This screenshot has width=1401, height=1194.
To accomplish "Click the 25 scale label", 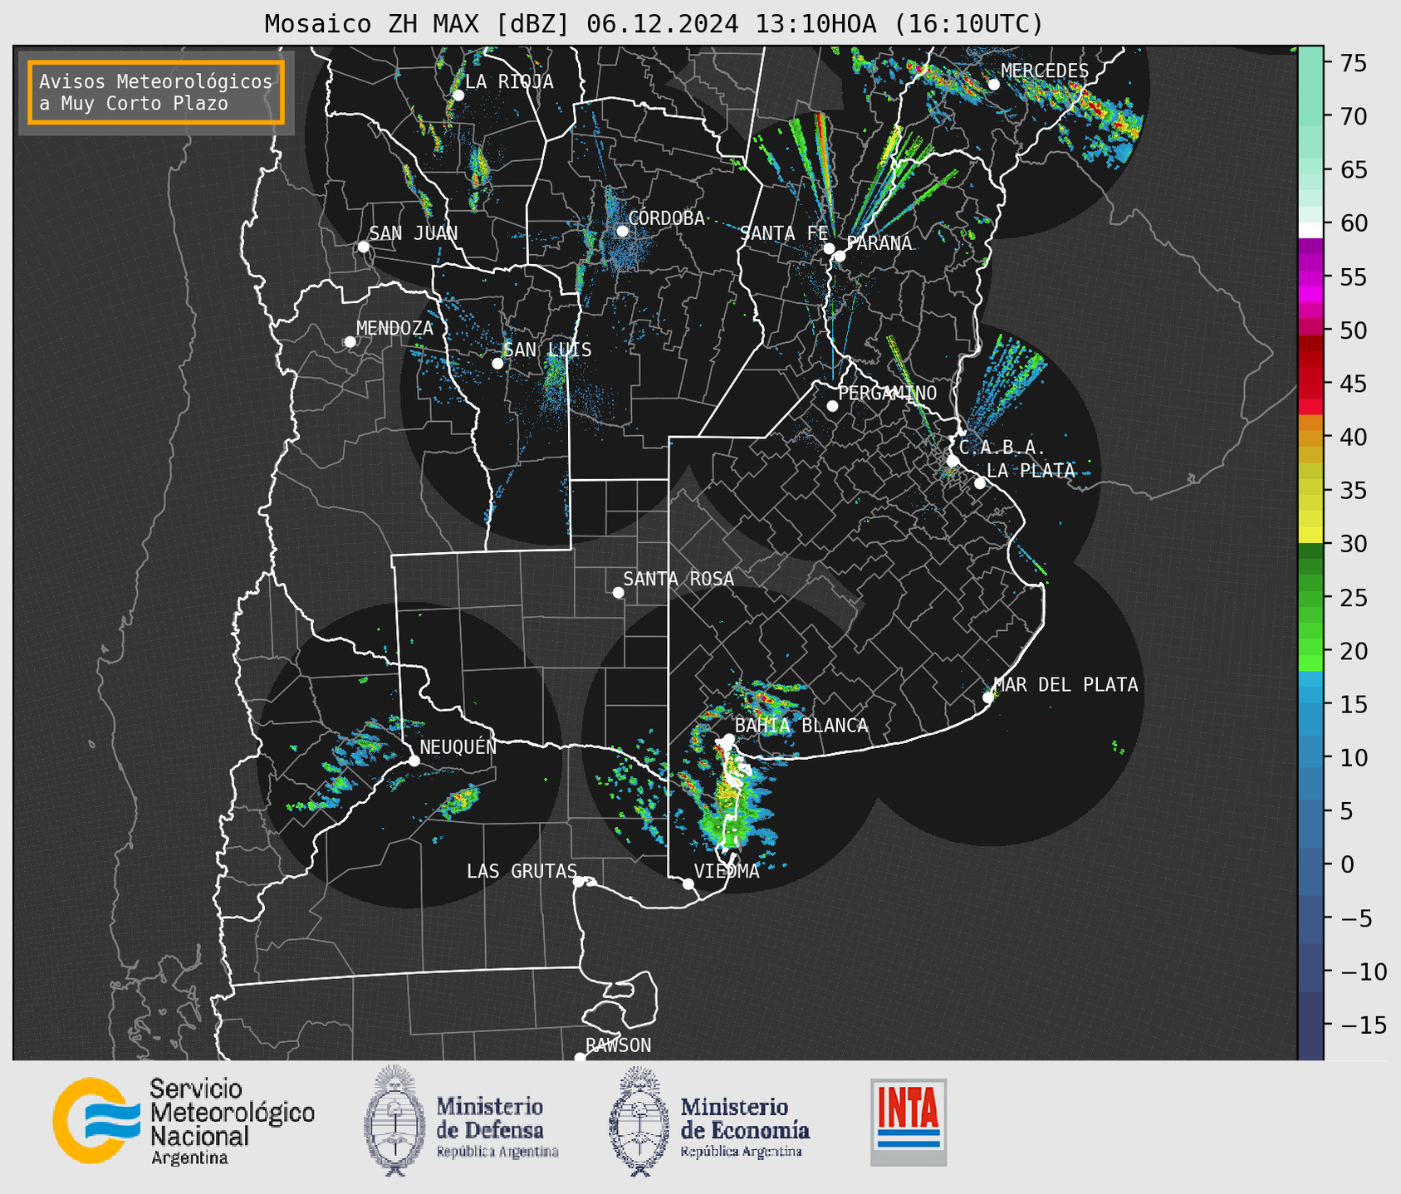I will (x=1354, y=598).
